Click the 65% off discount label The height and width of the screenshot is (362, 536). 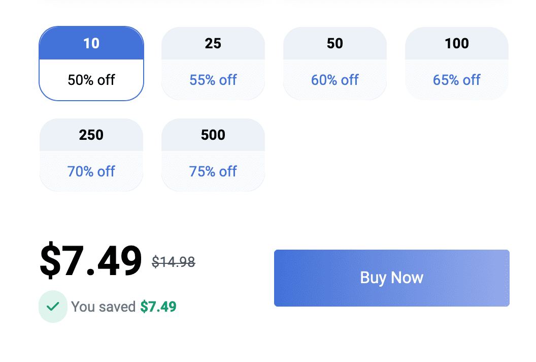(456, 80)
